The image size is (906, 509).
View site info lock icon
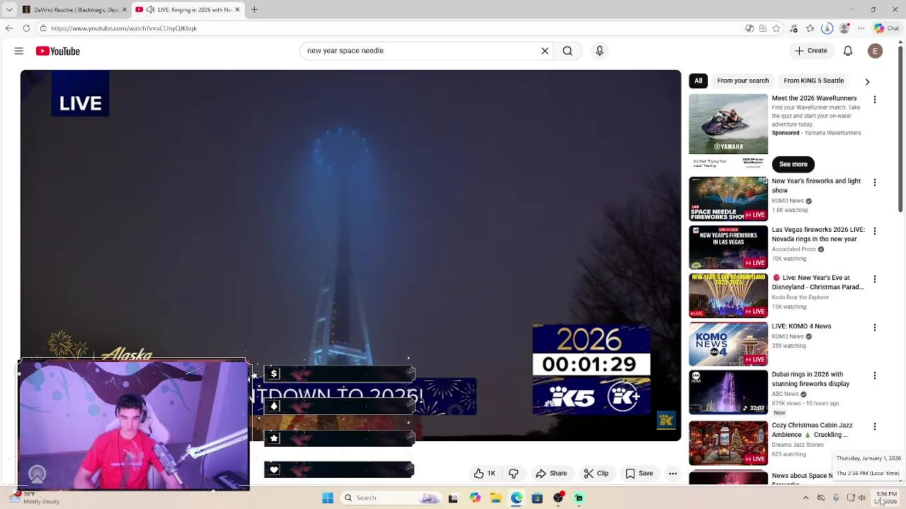(43, 28)
